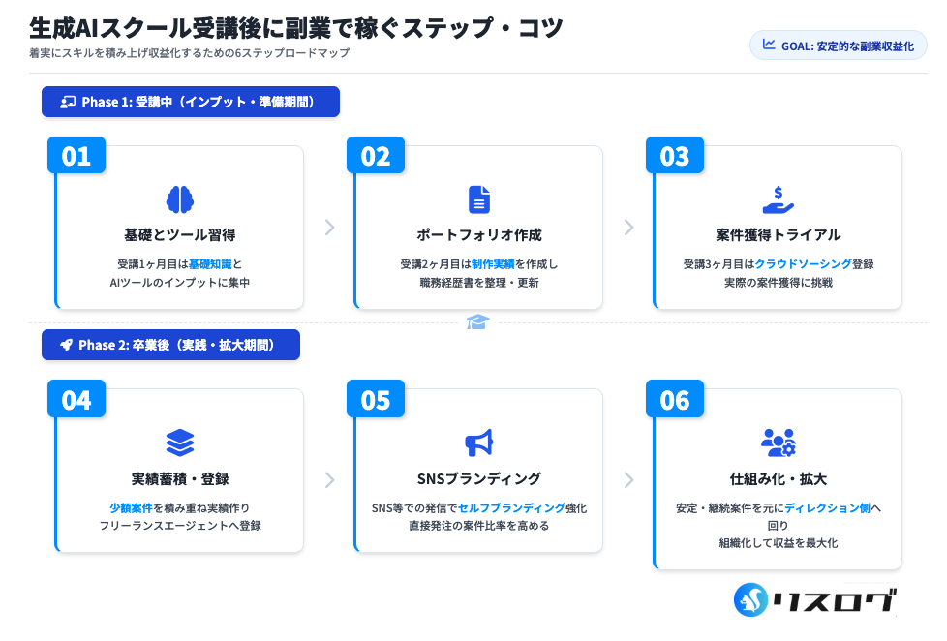Click the stacked layers icon in step 04
947x641 pixels.
coord(179,443)
